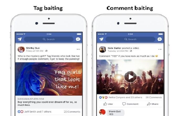Image resolution: width=193 pixels, height=116 pixels.
Task: Open Nate Butler profile name link
Action: pos(114,48)
